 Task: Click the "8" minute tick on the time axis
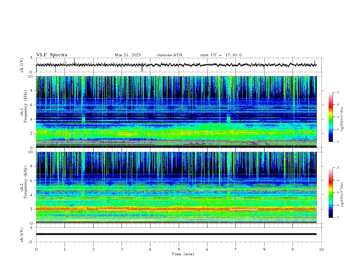[264, 249]
